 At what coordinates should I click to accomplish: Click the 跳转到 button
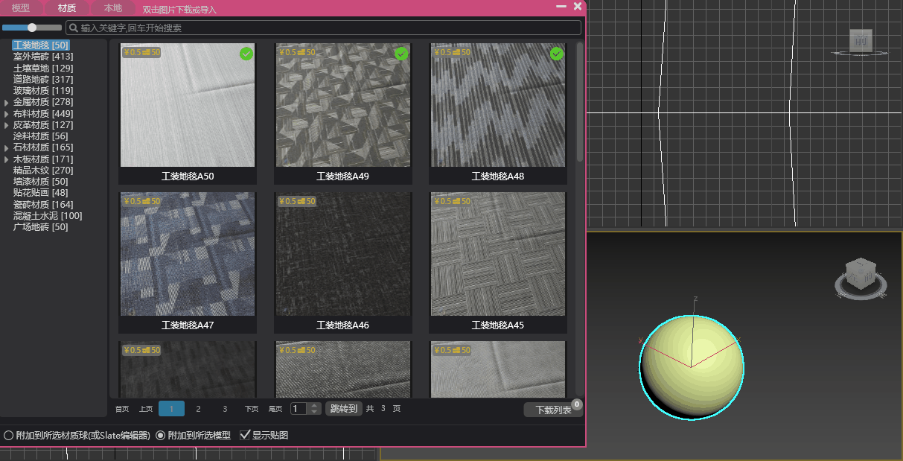tap(343, 408)
